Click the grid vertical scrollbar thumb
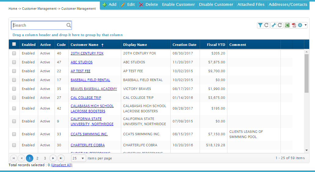Viewport: 315px width, 172px height. pos(306,73)
